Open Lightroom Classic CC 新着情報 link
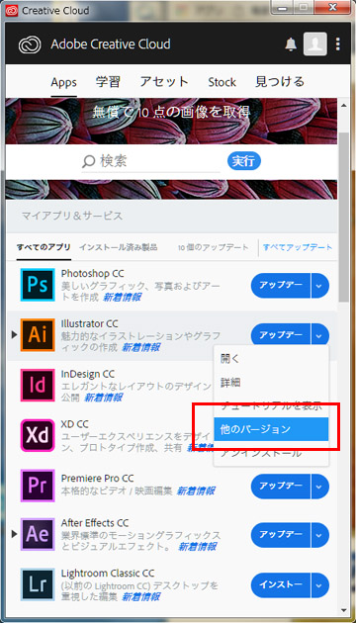 (140, 596)
